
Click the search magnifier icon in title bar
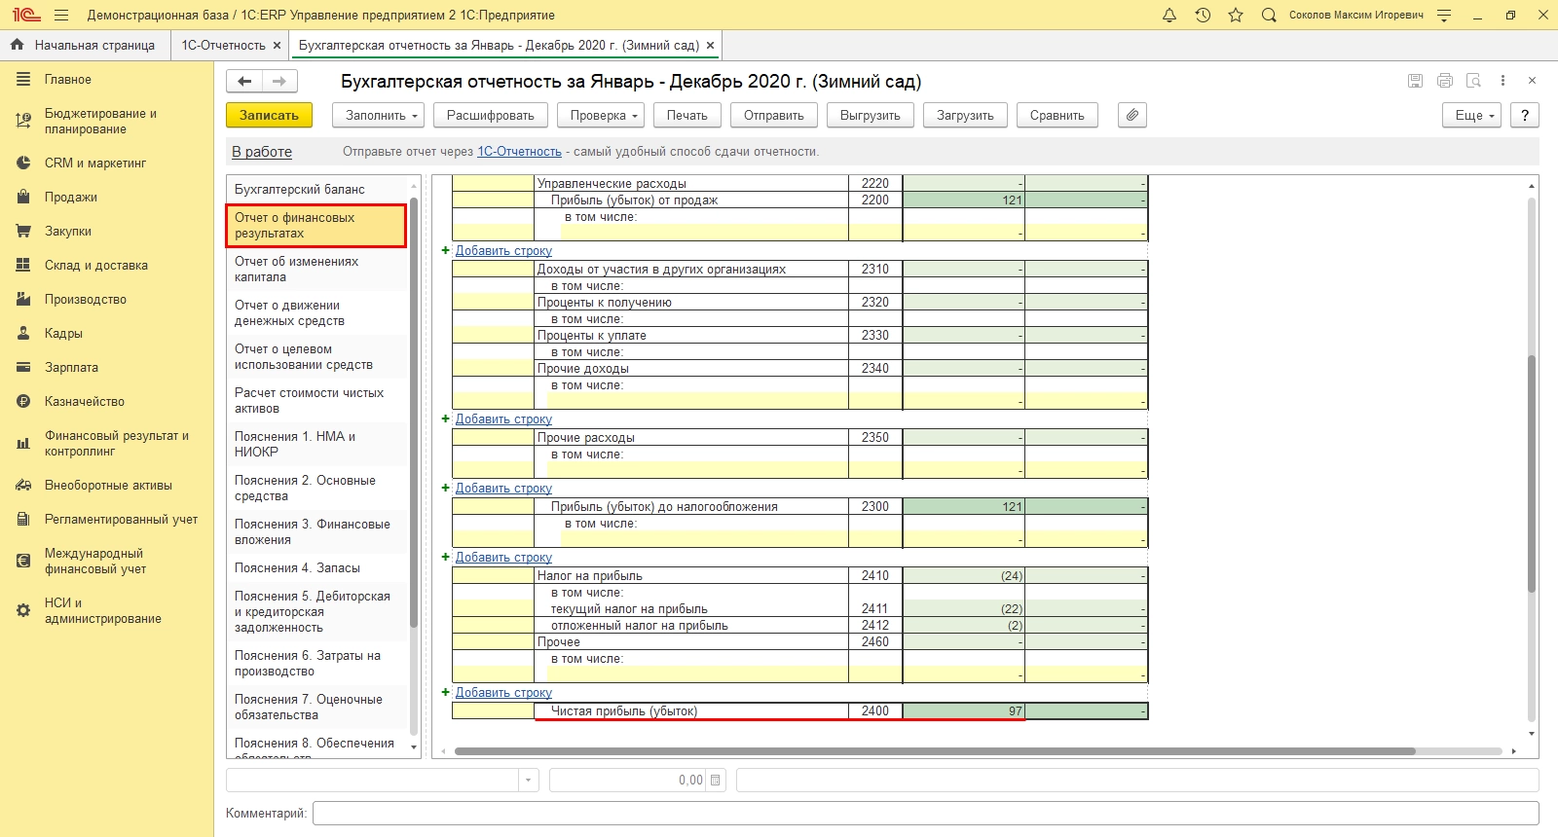(x=1268, y=15)
